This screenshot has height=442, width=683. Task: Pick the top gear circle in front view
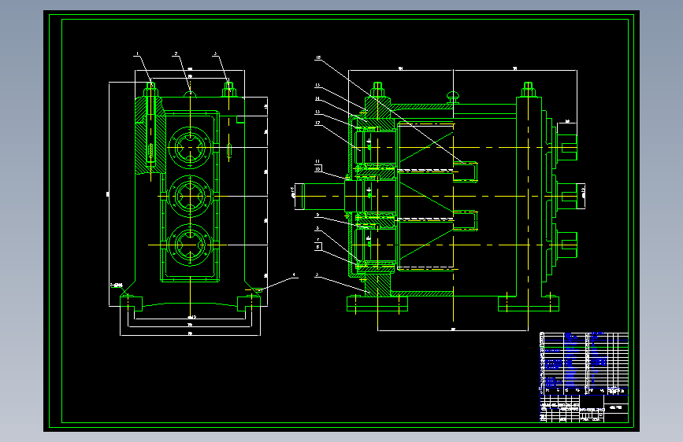coord(191,148)
